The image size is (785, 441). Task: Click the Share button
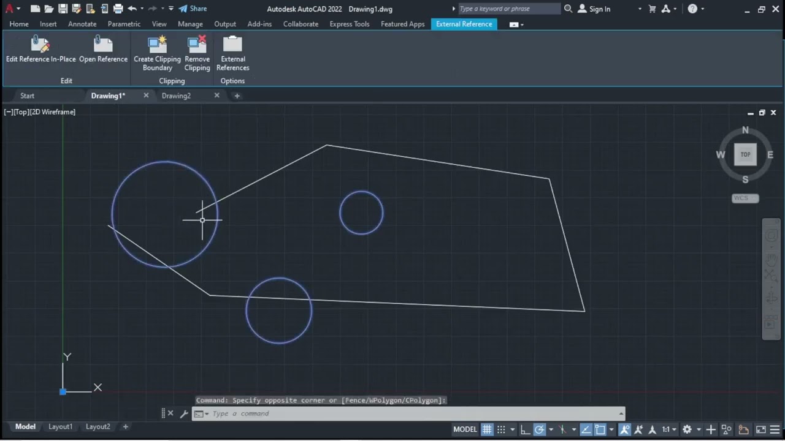192,9
